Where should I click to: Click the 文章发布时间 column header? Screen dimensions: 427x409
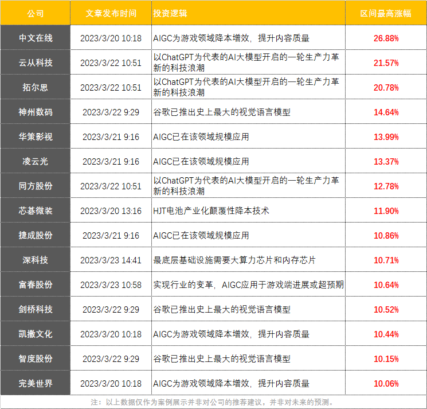pyautogui.click(x=111, y=13)
